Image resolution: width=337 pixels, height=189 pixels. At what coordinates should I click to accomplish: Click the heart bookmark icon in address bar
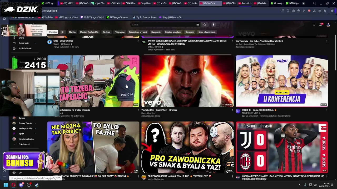pos(309,11)
